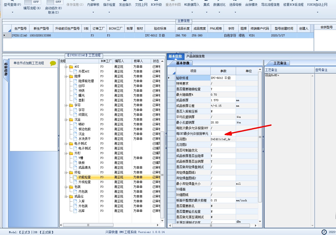
Task: Click the clock icon in status bar
Action: coord(324,232)
